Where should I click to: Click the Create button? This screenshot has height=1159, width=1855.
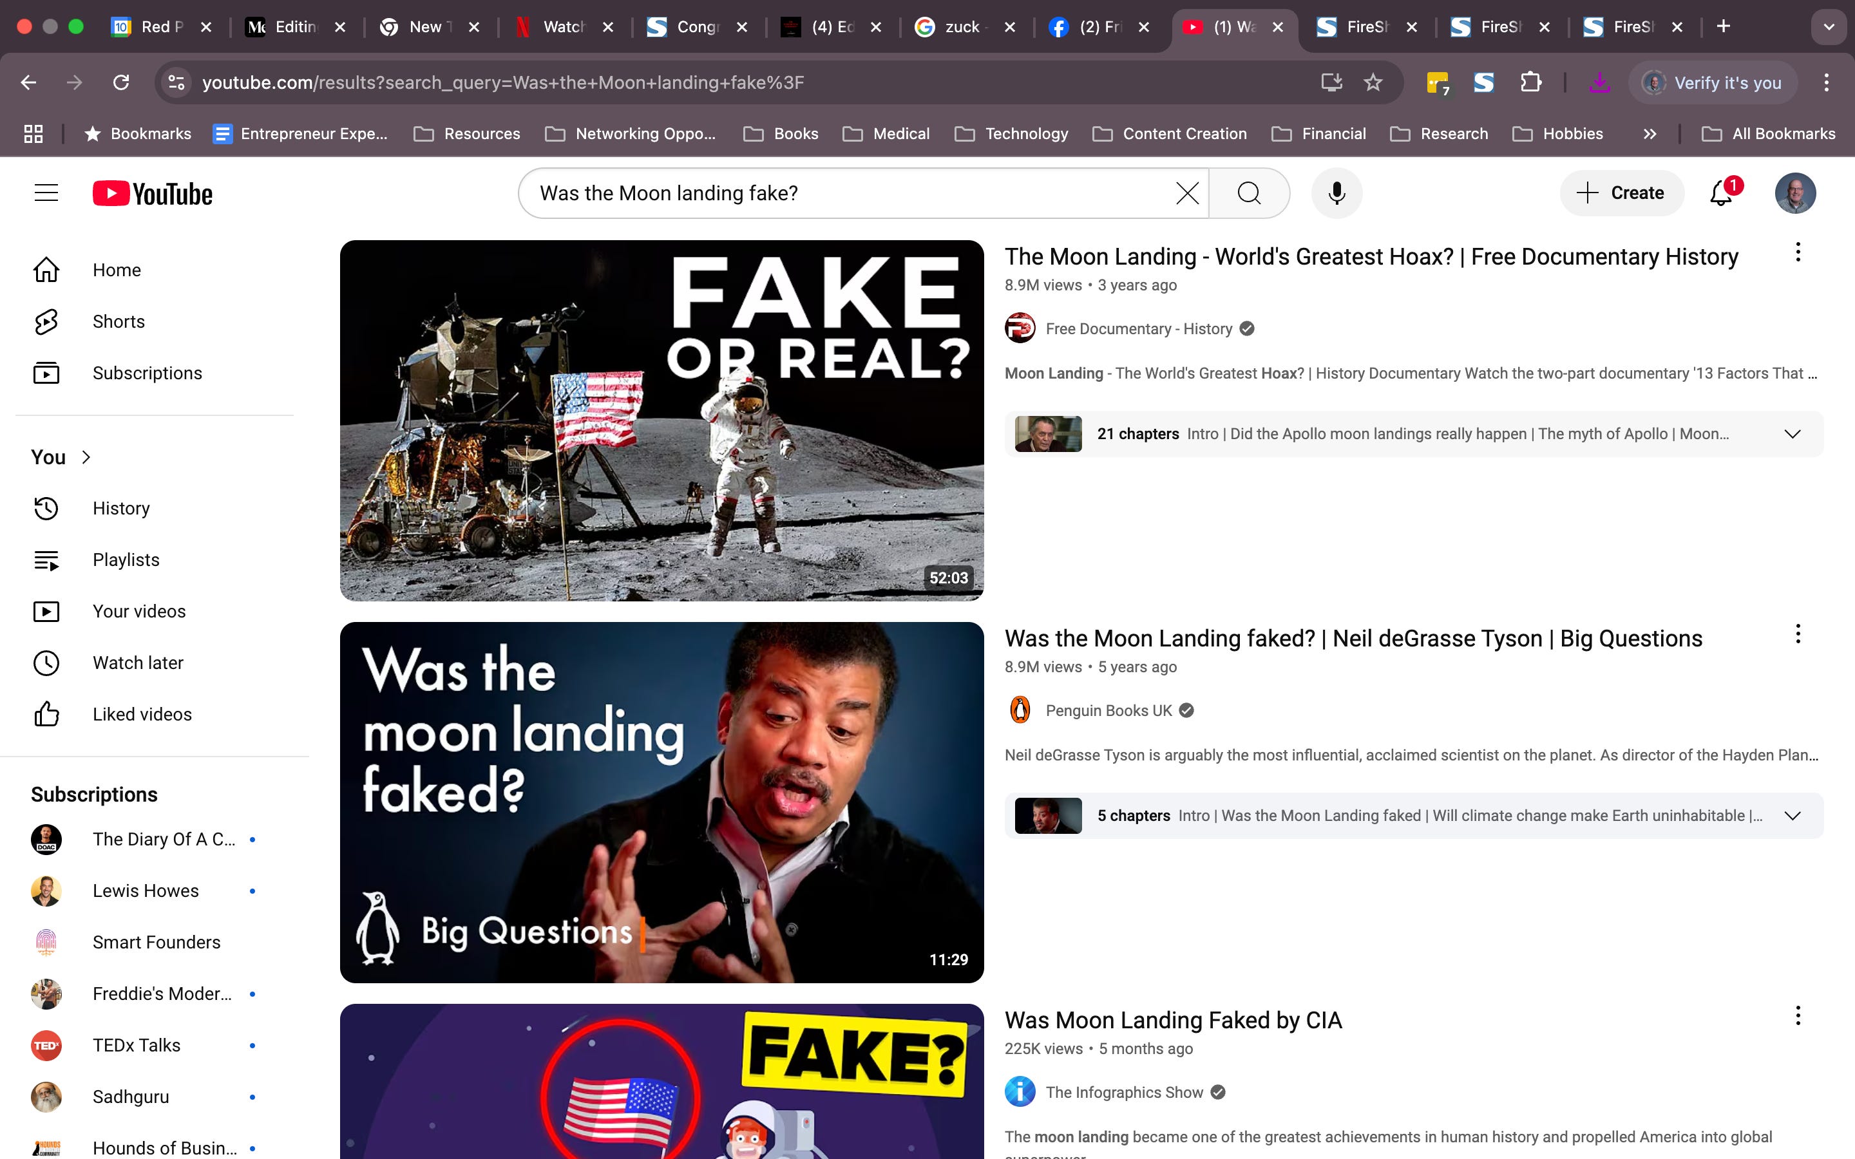pos(1622,193)
